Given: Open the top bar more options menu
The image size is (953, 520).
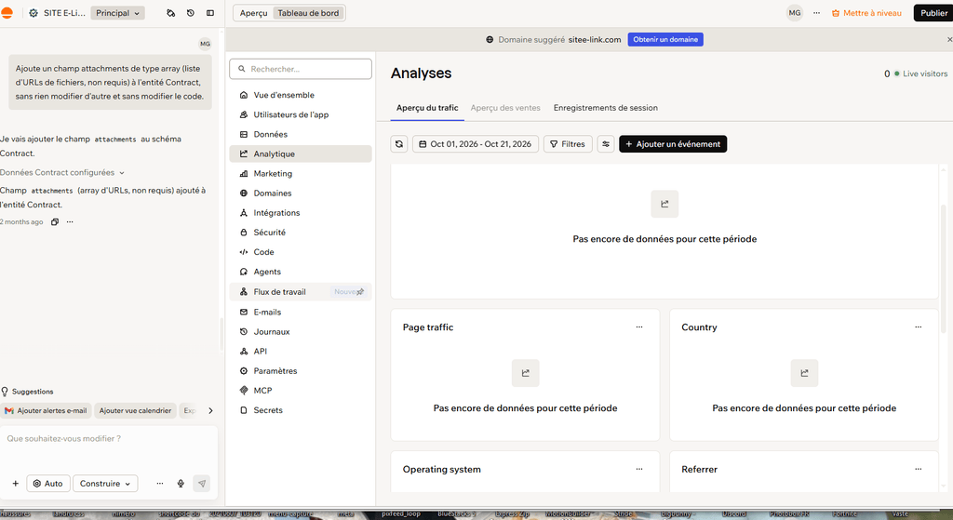Looking at the screenshot, I should [816, 13].
